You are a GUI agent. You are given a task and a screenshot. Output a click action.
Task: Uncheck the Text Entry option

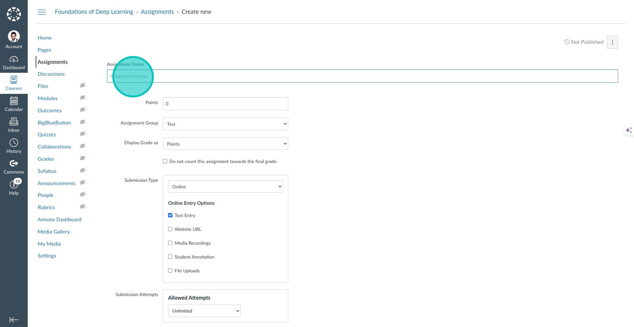[170, 215]
